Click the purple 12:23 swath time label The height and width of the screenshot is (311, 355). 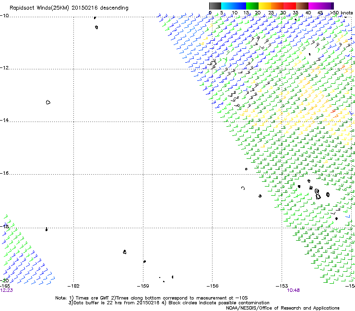6,290
